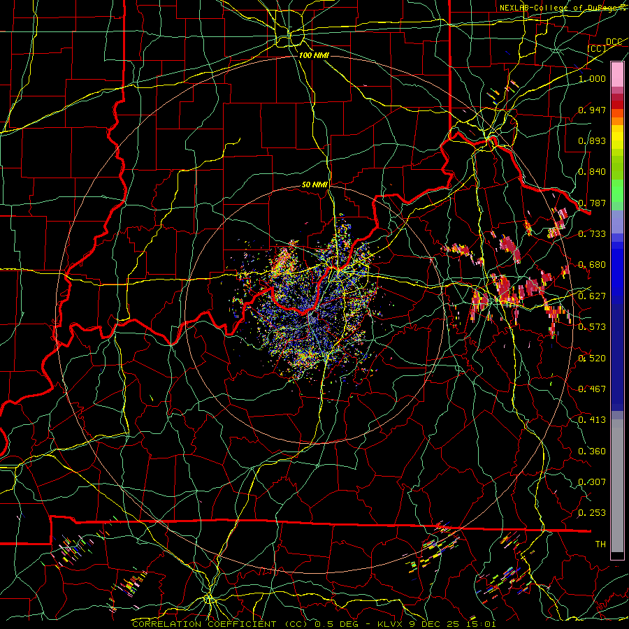Click the 0.413 scale value
The image size is (629, 629).
[592, 420]
